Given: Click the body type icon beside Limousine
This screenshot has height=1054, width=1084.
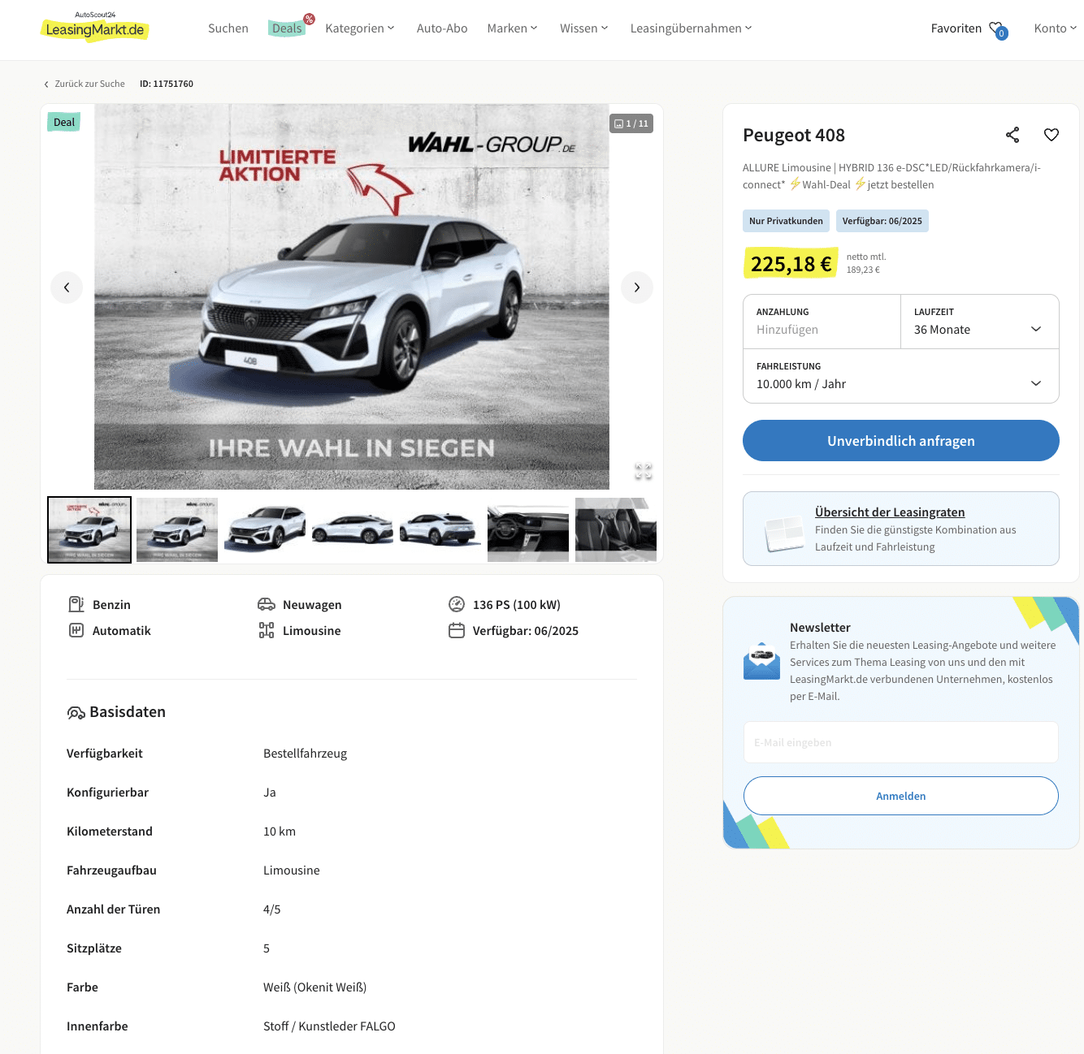Looking at the screenshot, I should tap(267, 630).
